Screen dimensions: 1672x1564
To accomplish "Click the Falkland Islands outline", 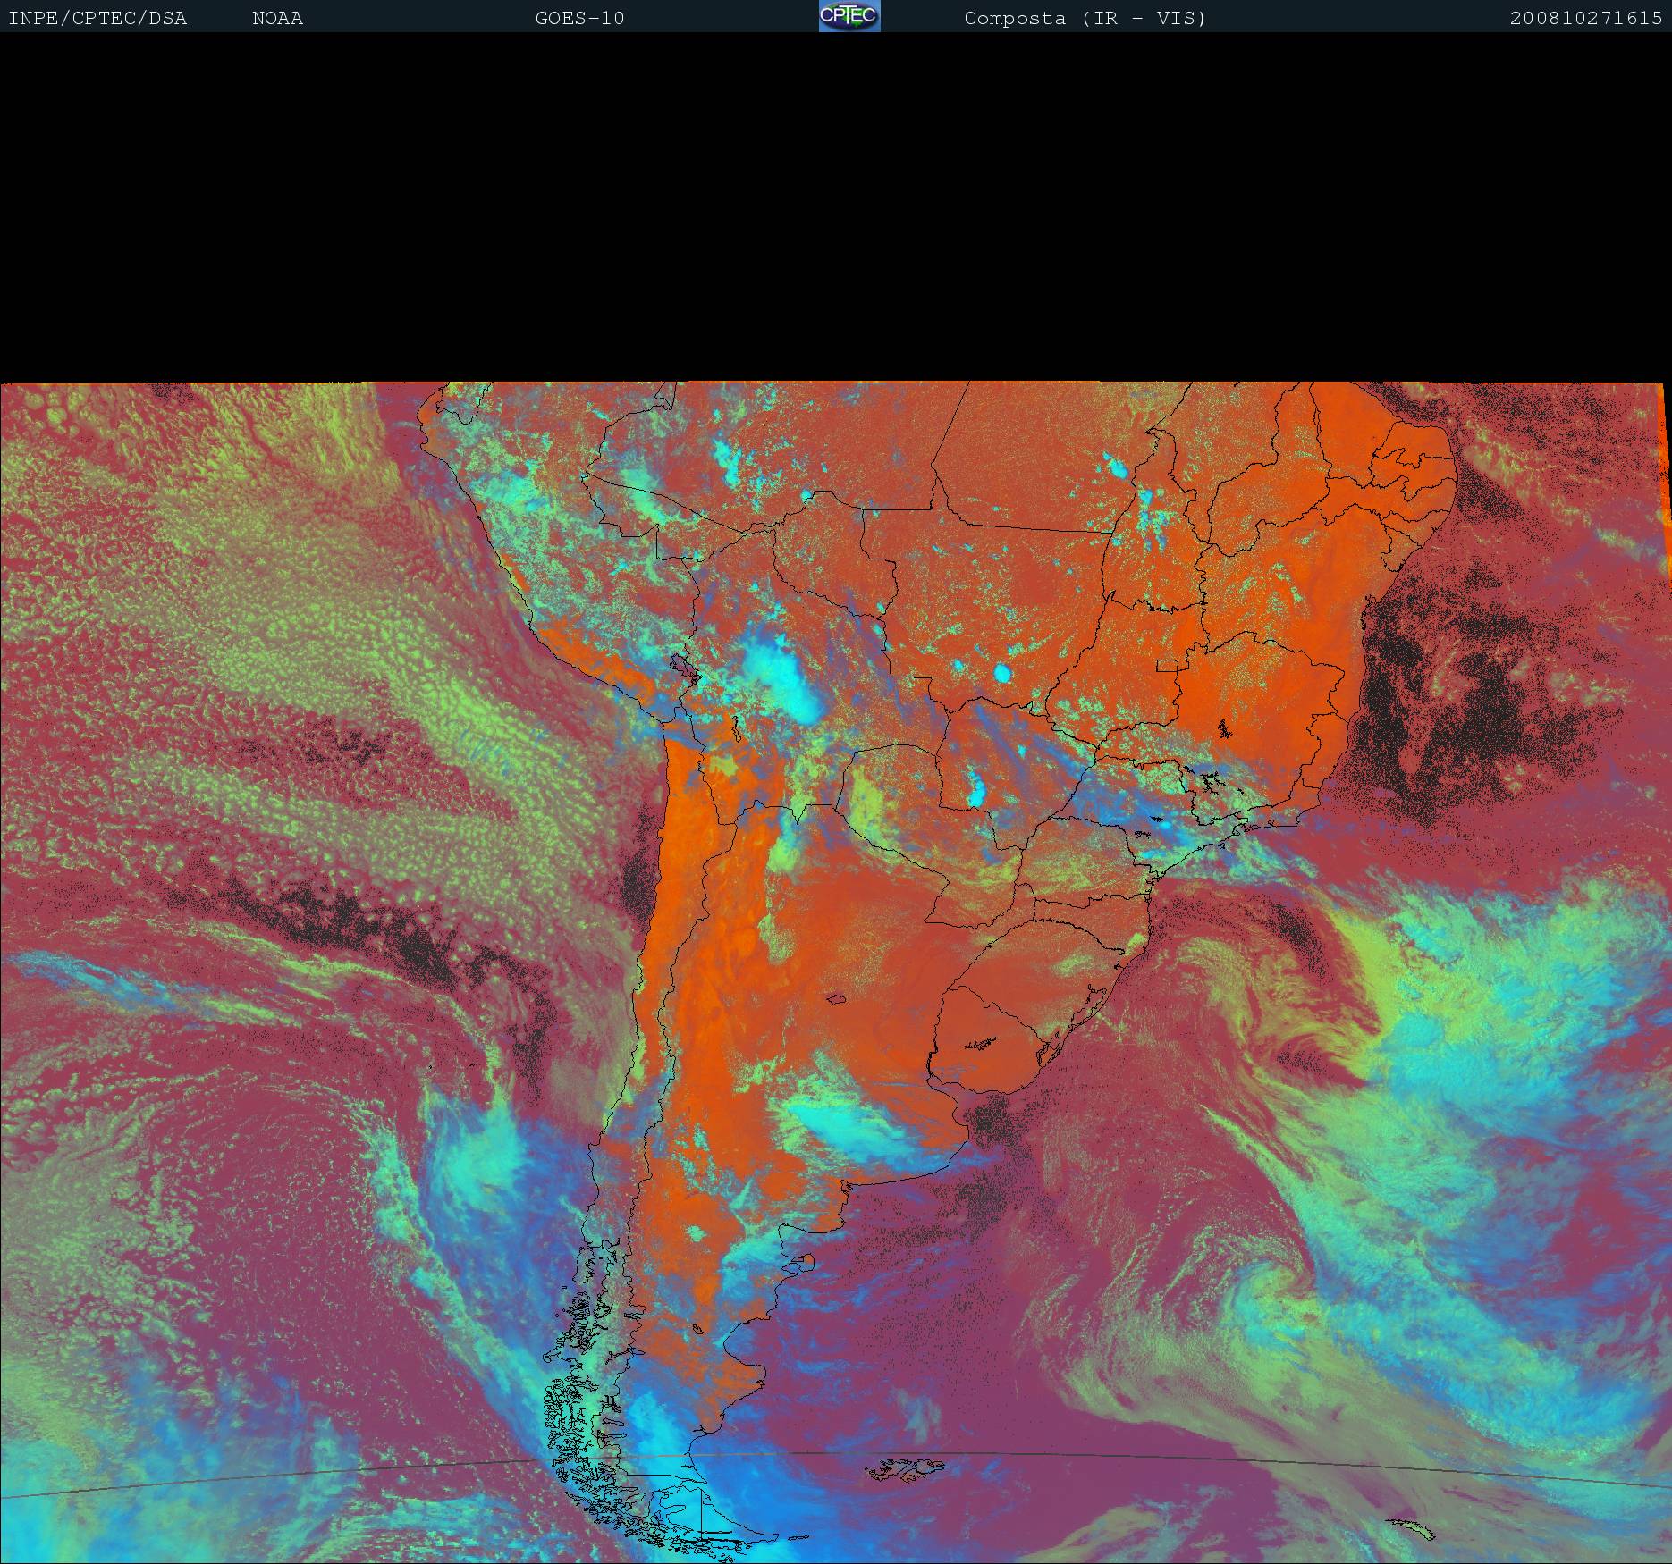I will 908,1466.
